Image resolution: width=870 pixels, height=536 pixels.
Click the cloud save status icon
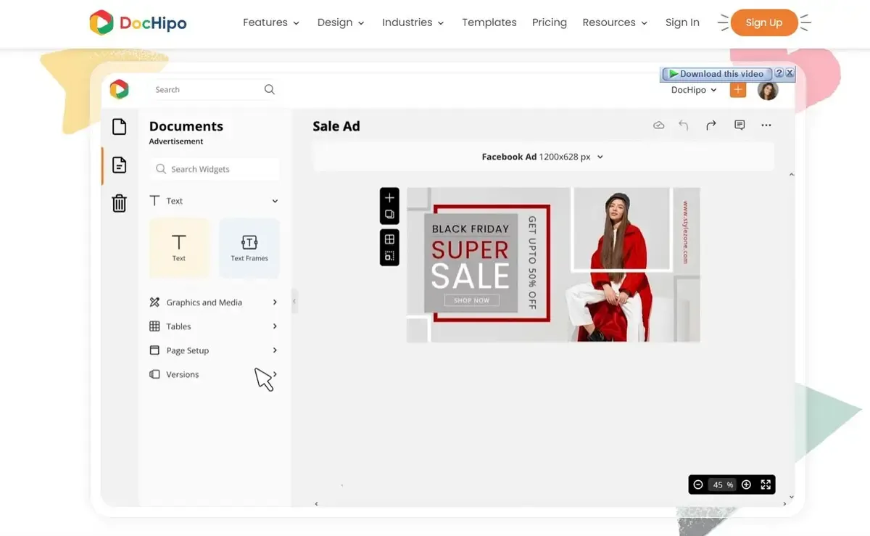(658, 125)
